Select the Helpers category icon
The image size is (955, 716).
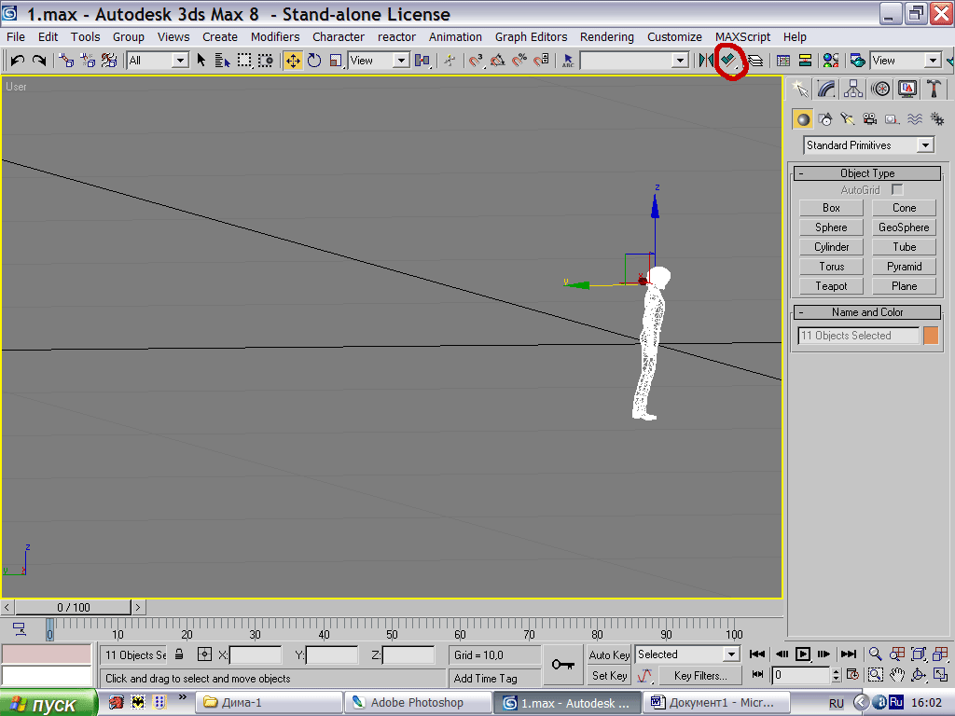(892, 119)
